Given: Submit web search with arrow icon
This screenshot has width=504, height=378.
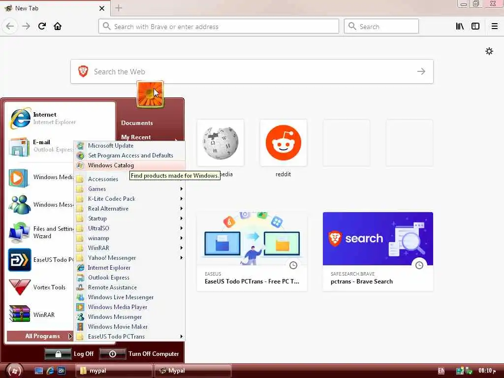Looking at the screenshot, I should point(421,71).
